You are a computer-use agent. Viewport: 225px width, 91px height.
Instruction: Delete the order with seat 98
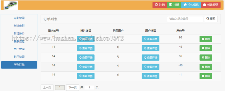206,39
